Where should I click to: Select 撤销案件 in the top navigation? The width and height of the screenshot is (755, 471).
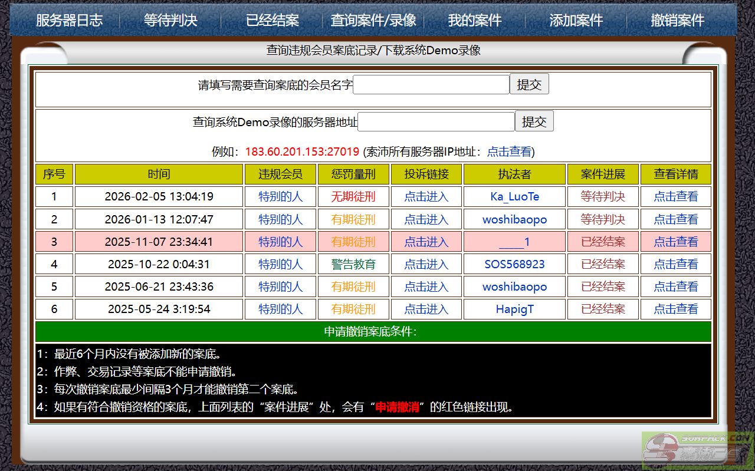tap(678, 20)
